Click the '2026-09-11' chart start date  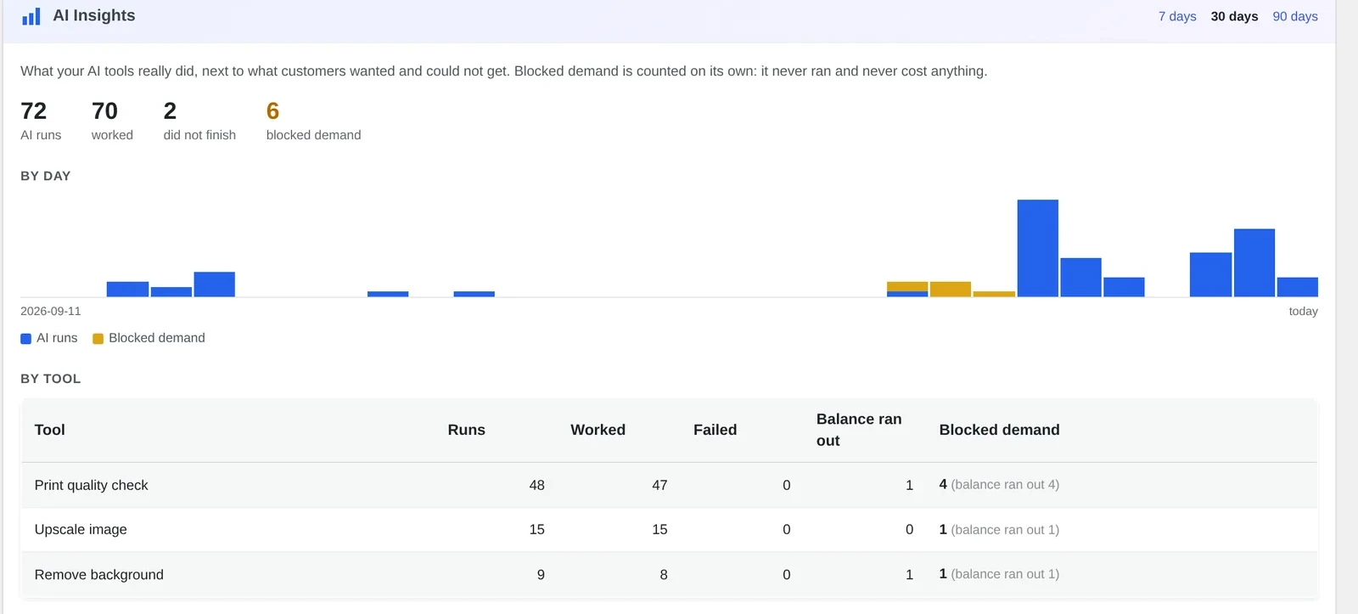point(51,312)
